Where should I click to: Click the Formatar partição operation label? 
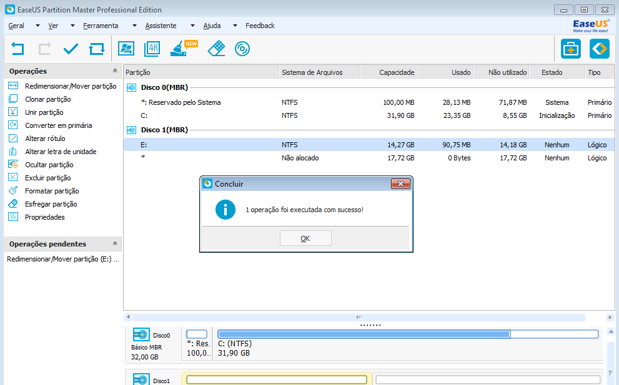(x=52, y=191)
